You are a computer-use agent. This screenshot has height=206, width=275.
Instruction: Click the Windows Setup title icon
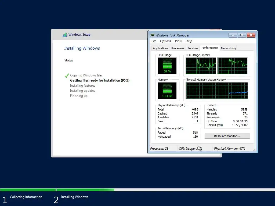coord(65,35)
